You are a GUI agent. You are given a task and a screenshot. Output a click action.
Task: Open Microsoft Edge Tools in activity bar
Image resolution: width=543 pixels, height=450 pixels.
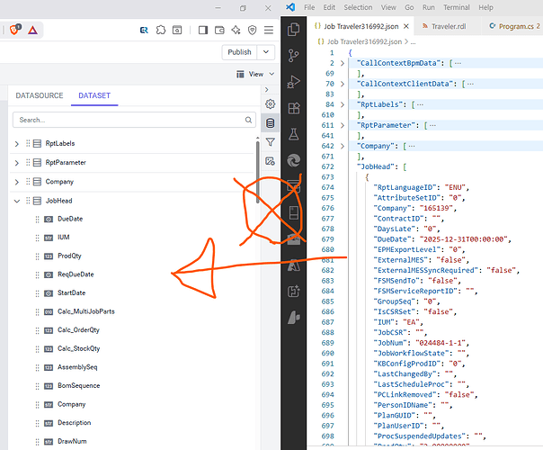(294, 160)
